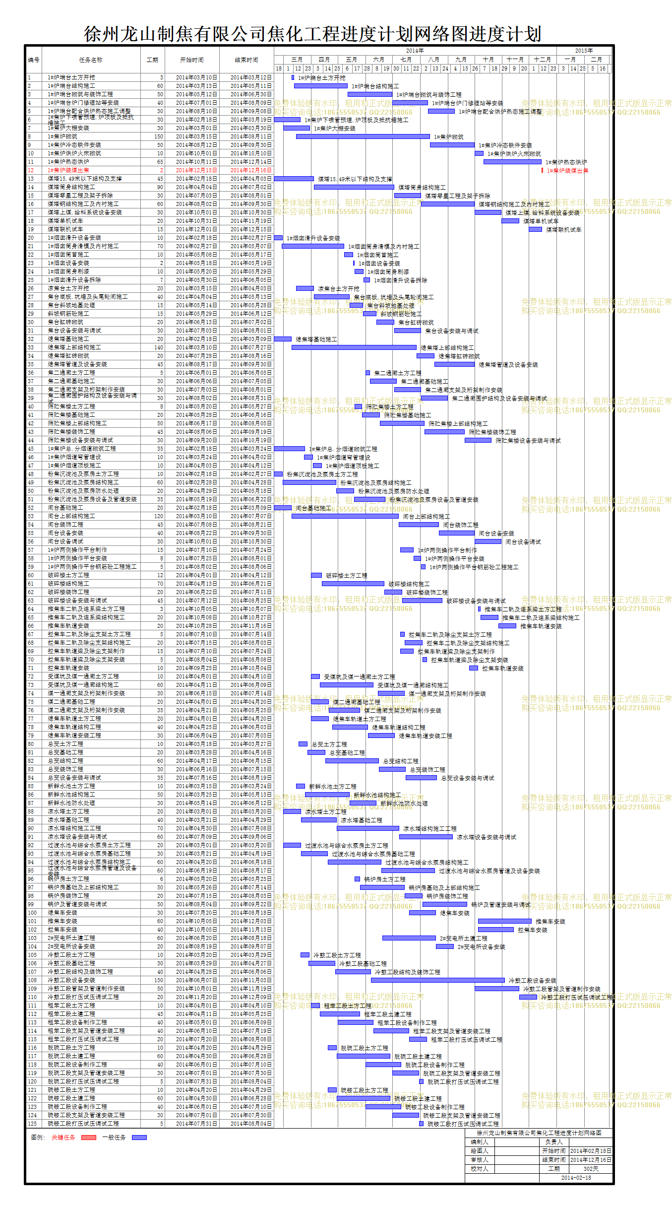Select task name 锅炉房装饰工程 in row 98
Viewport: 672px width, 1208px height.
(x=68, y=896)
